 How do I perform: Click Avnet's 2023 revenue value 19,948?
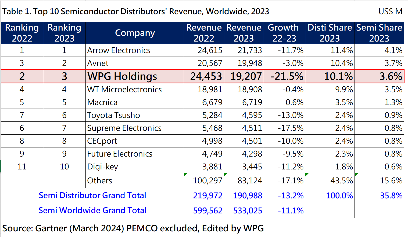coord(250,63)
